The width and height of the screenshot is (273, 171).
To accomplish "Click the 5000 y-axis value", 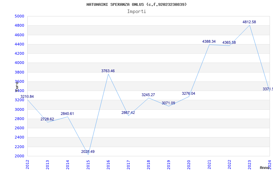I will point(19,16).
